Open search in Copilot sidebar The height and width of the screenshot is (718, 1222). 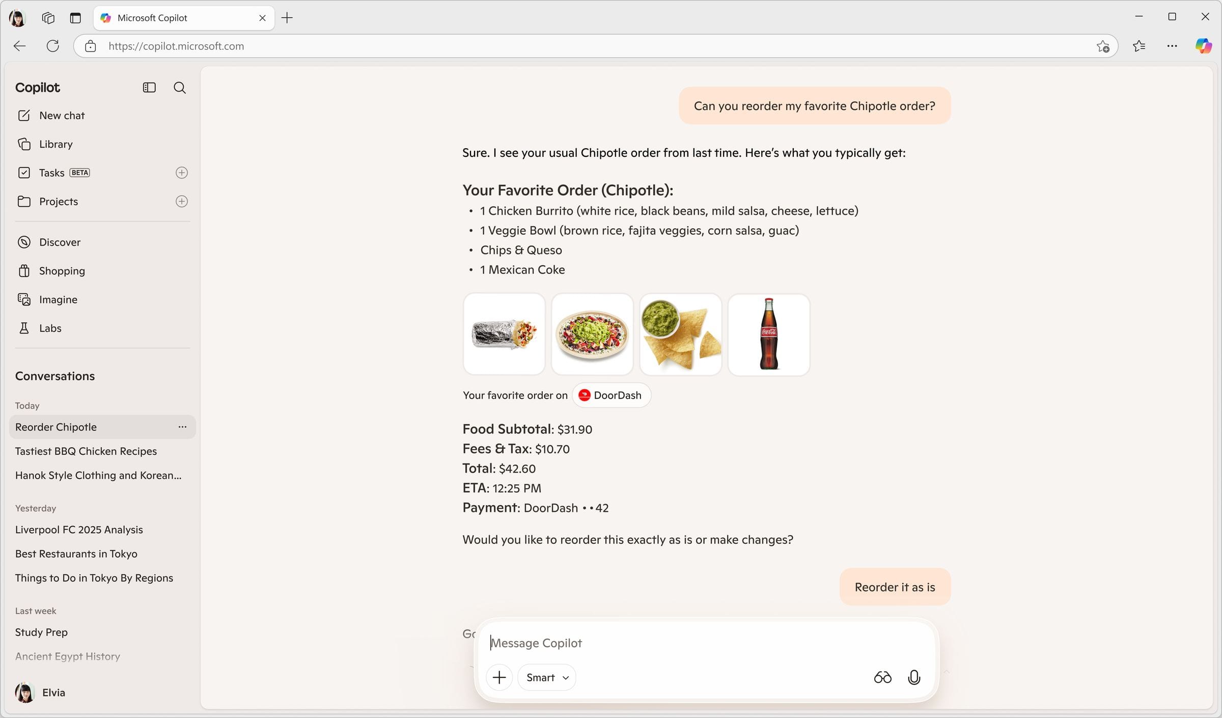pyautogui.click(x=180, y=88)
